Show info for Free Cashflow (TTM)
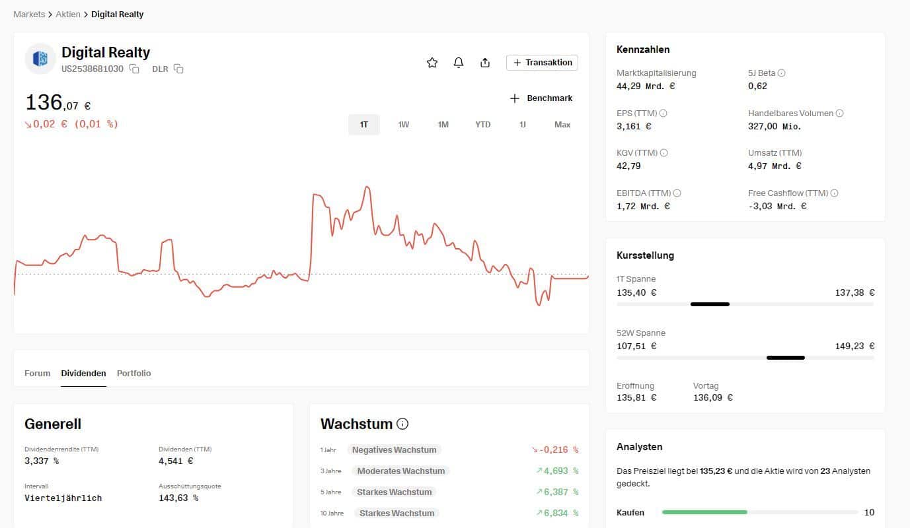Image resolution: width=910 pixels, height=528 pixels. (x=835, y=193)
